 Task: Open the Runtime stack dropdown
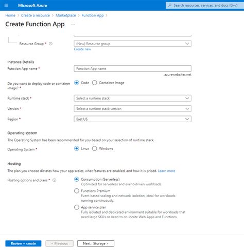pos(132,98)
